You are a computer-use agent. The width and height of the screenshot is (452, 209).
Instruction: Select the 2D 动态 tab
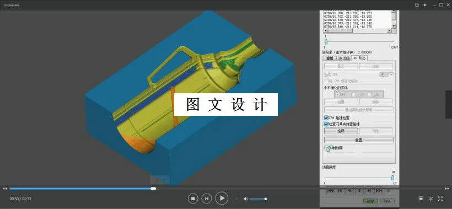click(359, 58)
